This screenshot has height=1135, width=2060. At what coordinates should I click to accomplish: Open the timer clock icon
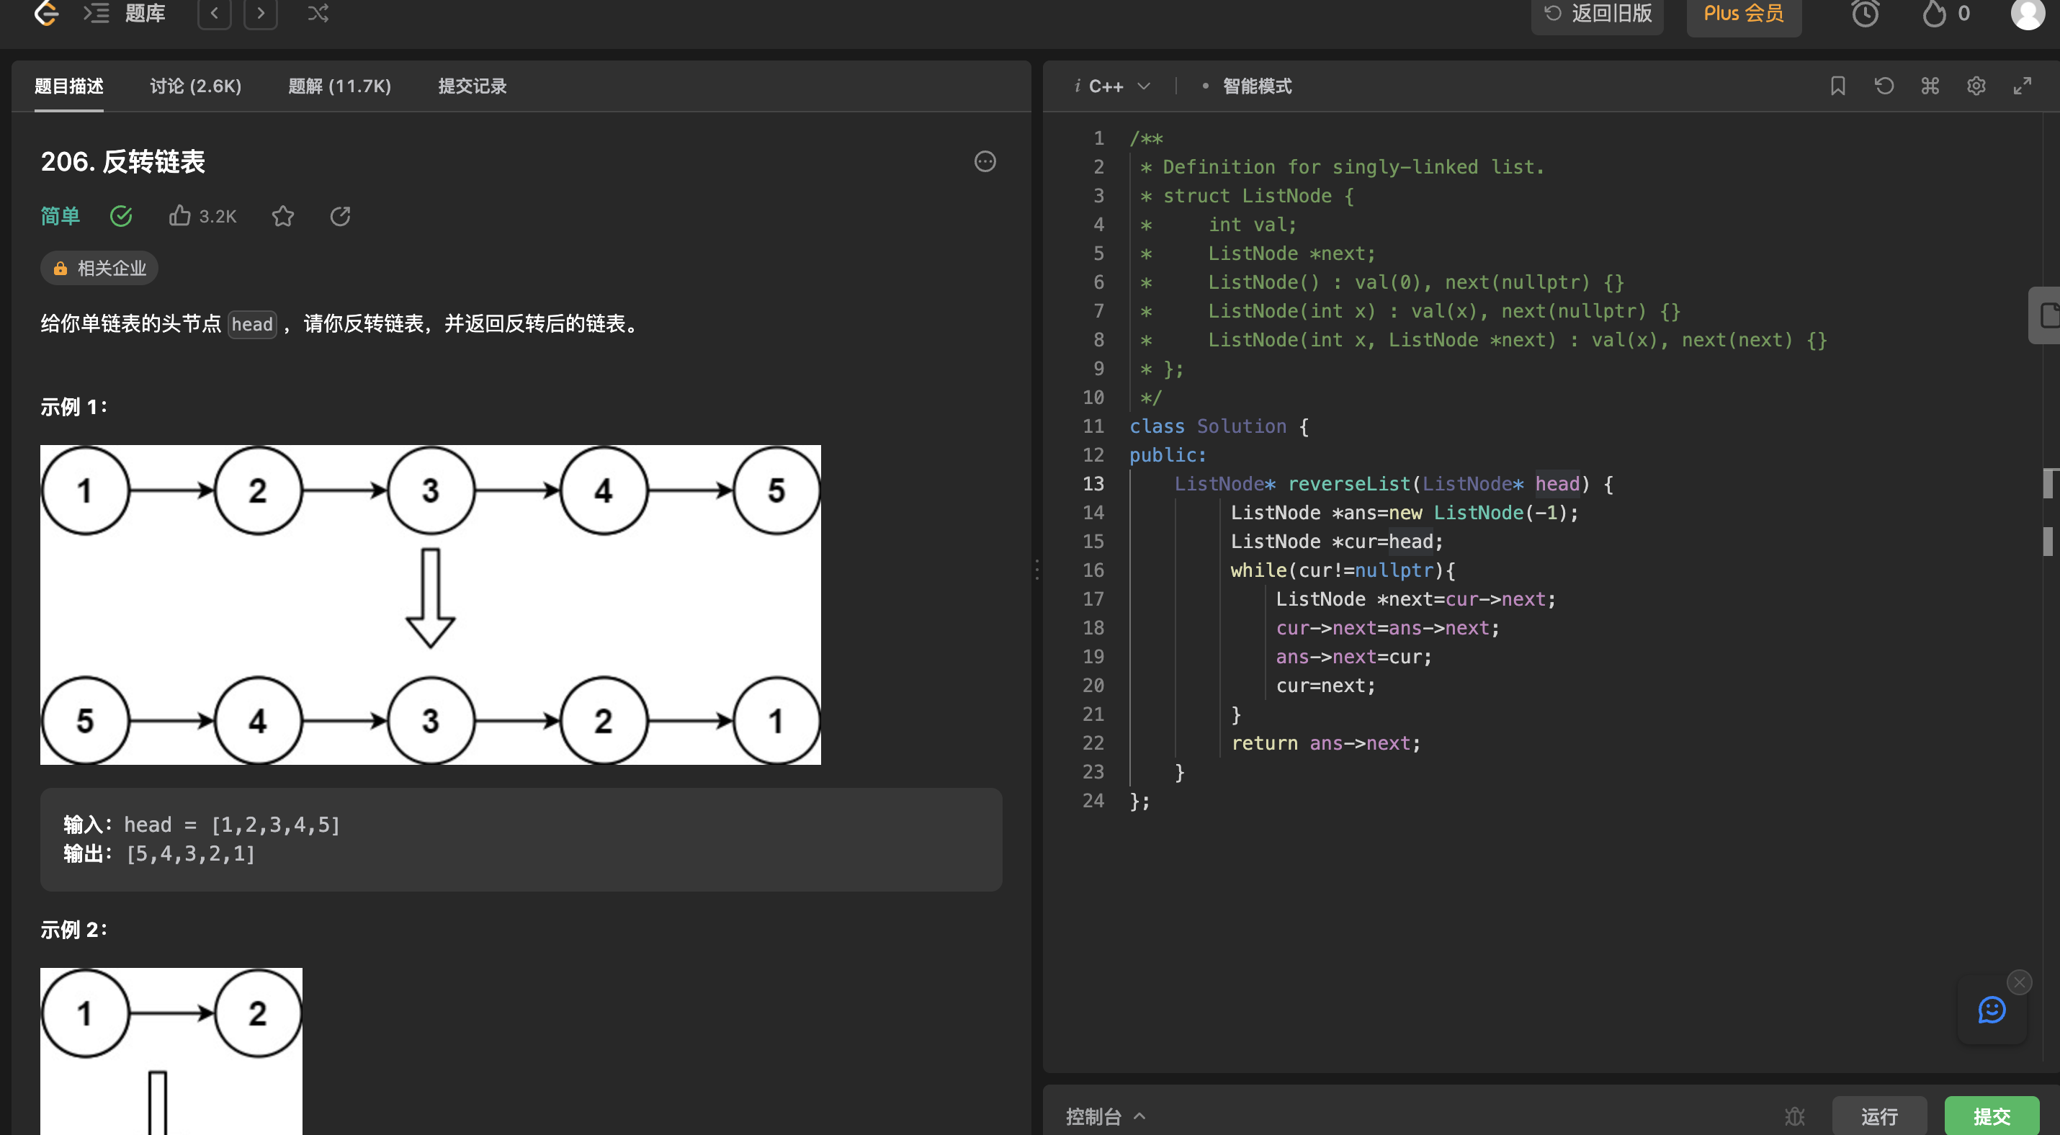[x=1865, y=14]
